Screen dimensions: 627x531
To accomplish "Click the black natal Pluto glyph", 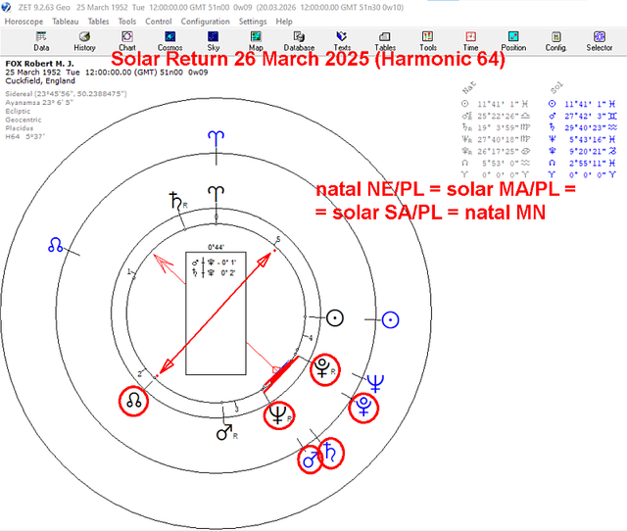I will pos(324,369).
